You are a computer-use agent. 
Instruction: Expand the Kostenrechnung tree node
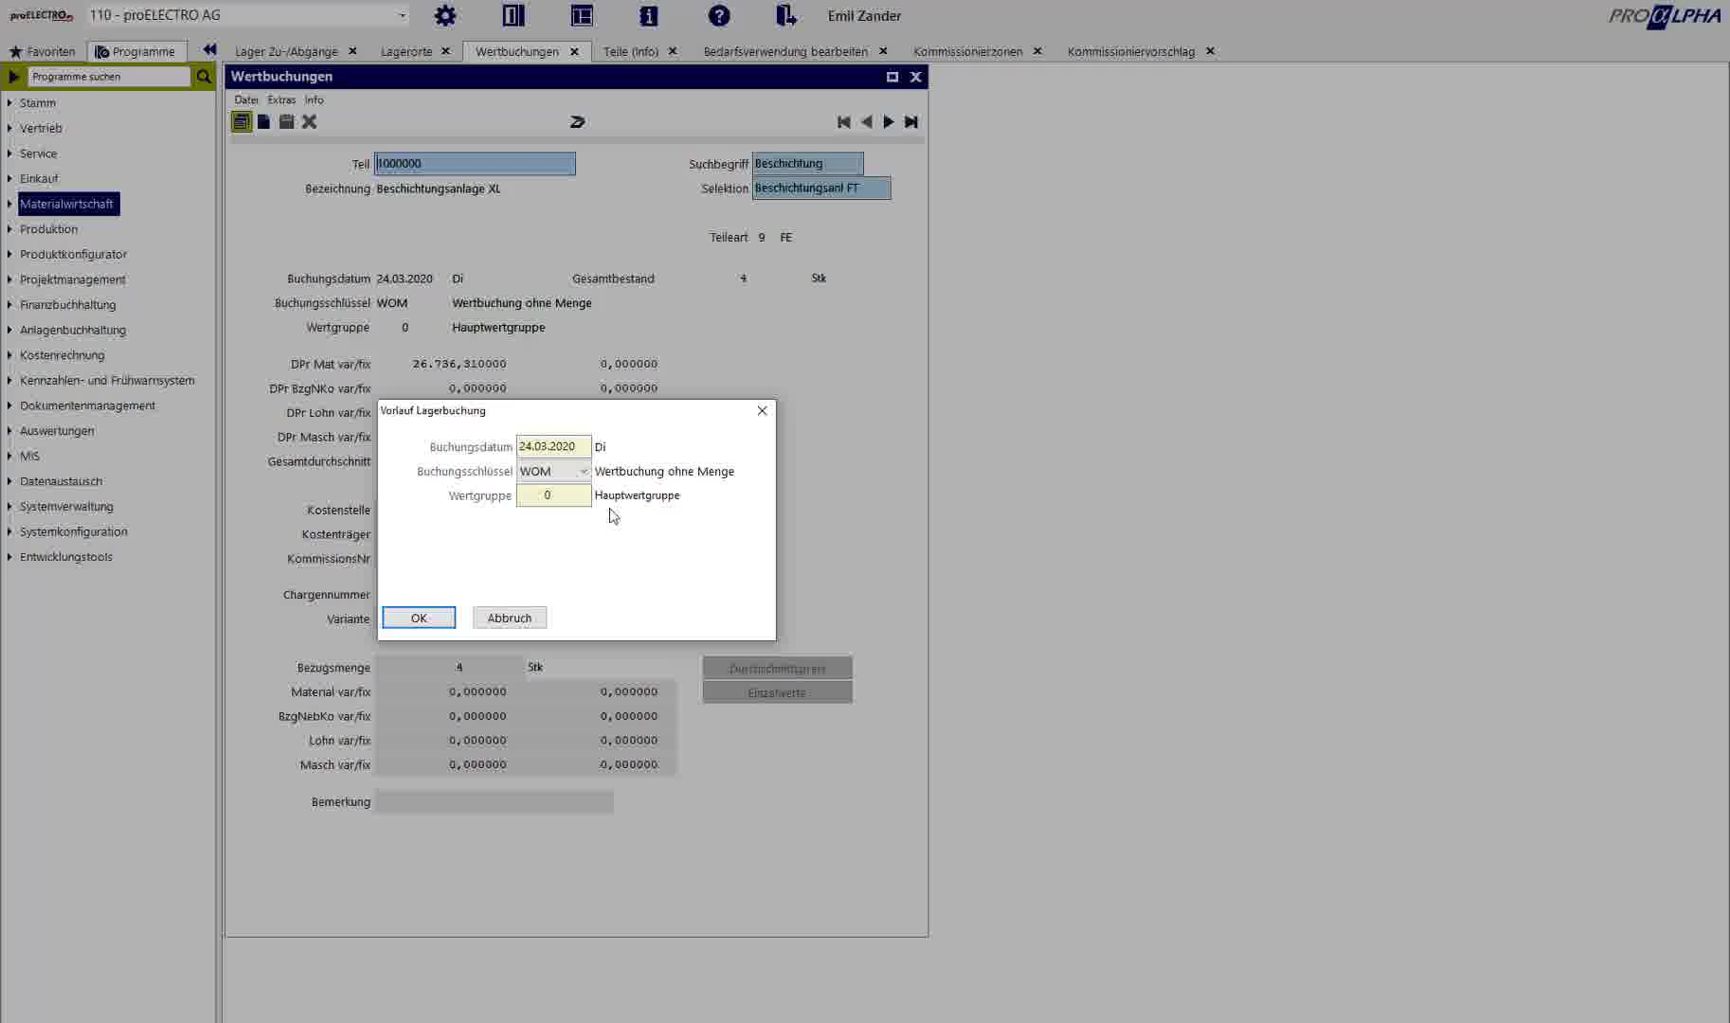9,354
